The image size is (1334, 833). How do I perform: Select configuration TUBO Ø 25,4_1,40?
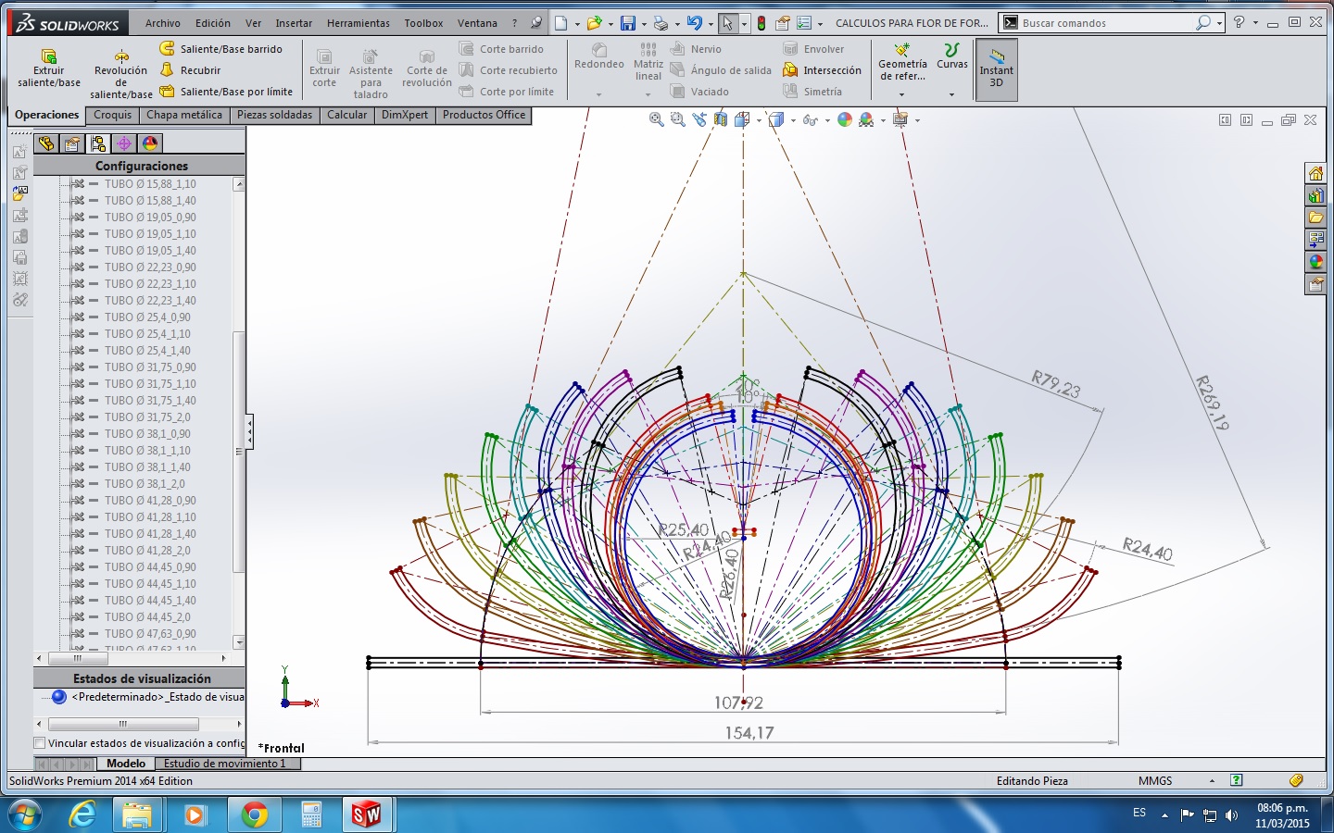147,351
